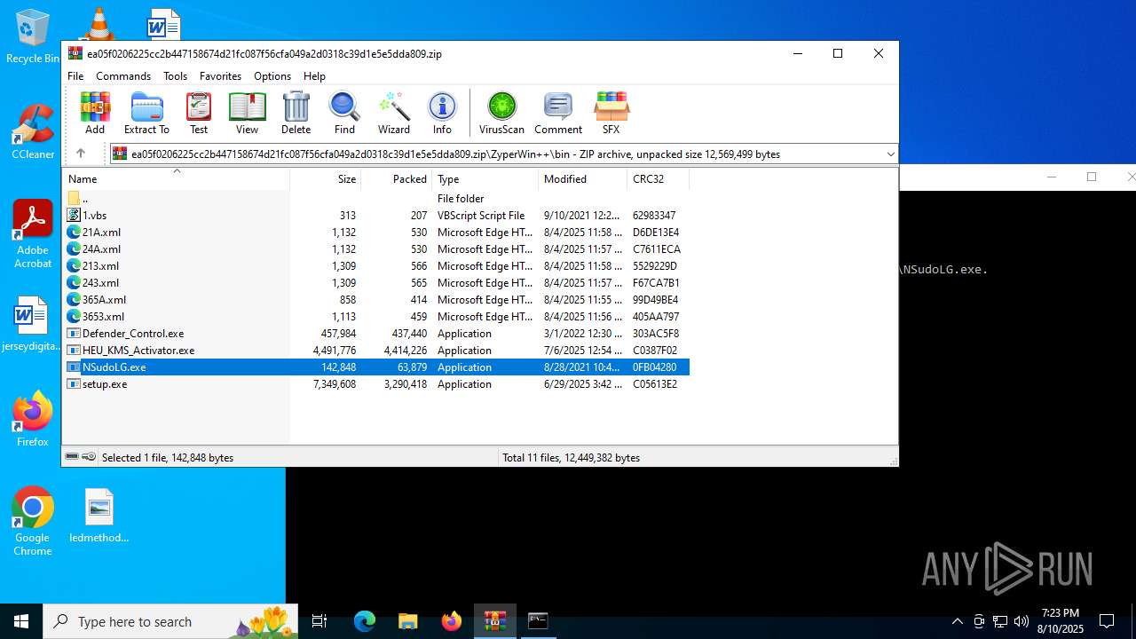
Task: Open the ledmethod image file icon
Action: (x=99, y=516)
